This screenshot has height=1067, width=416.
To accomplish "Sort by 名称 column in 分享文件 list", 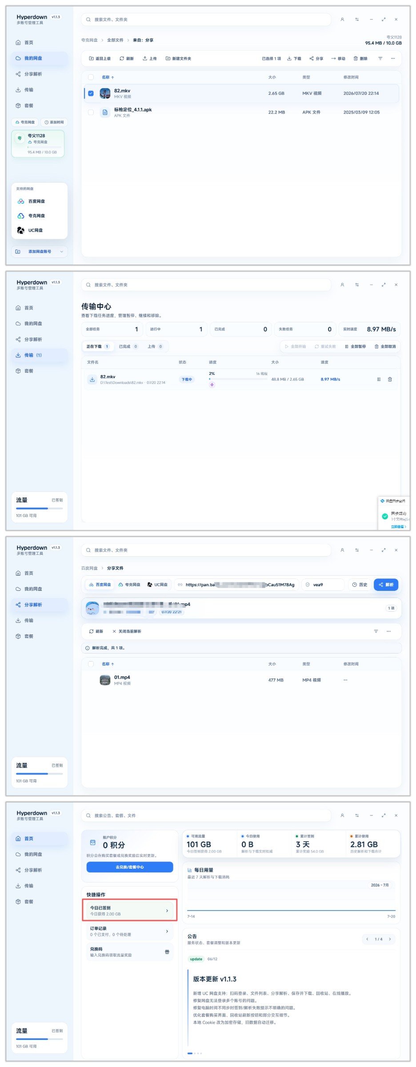I will (x=108, y=664).
